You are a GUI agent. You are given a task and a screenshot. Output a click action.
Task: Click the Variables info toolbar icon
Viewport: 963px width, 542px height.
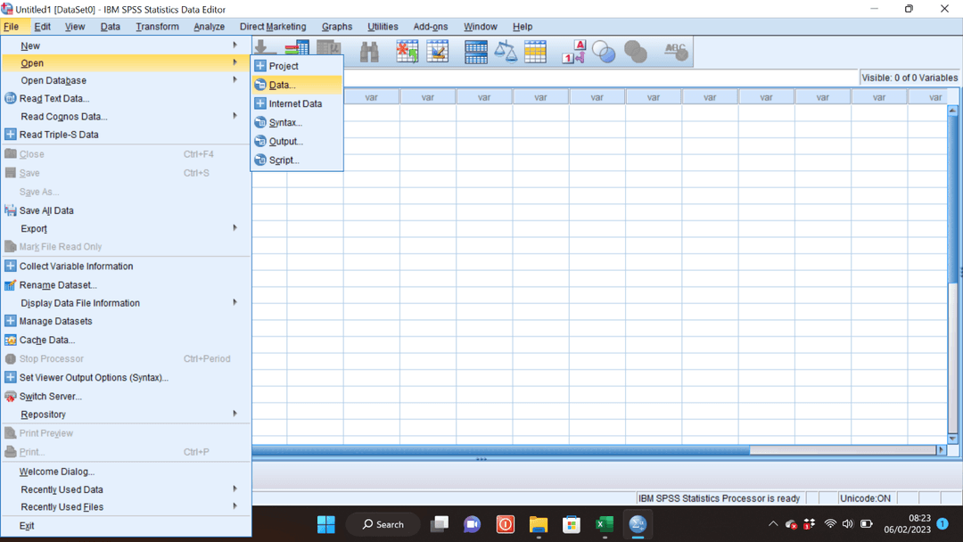(328, 48)
